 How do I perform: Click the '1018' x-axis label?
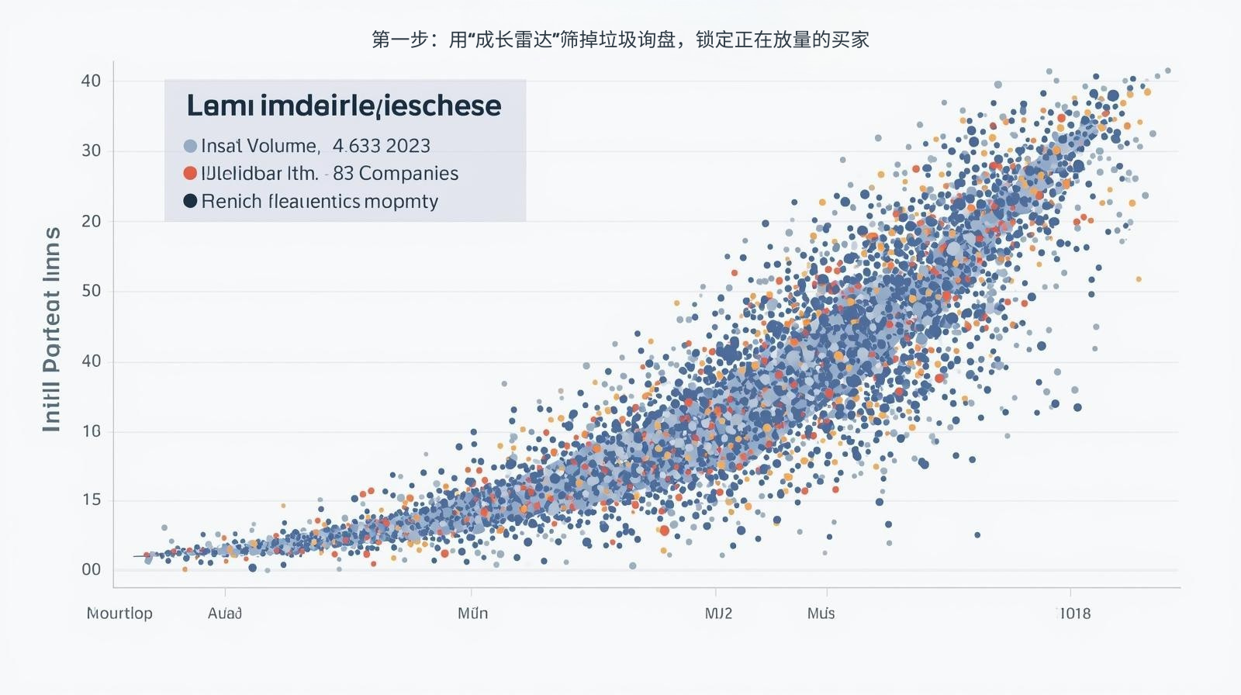(x=1074, y=613)
